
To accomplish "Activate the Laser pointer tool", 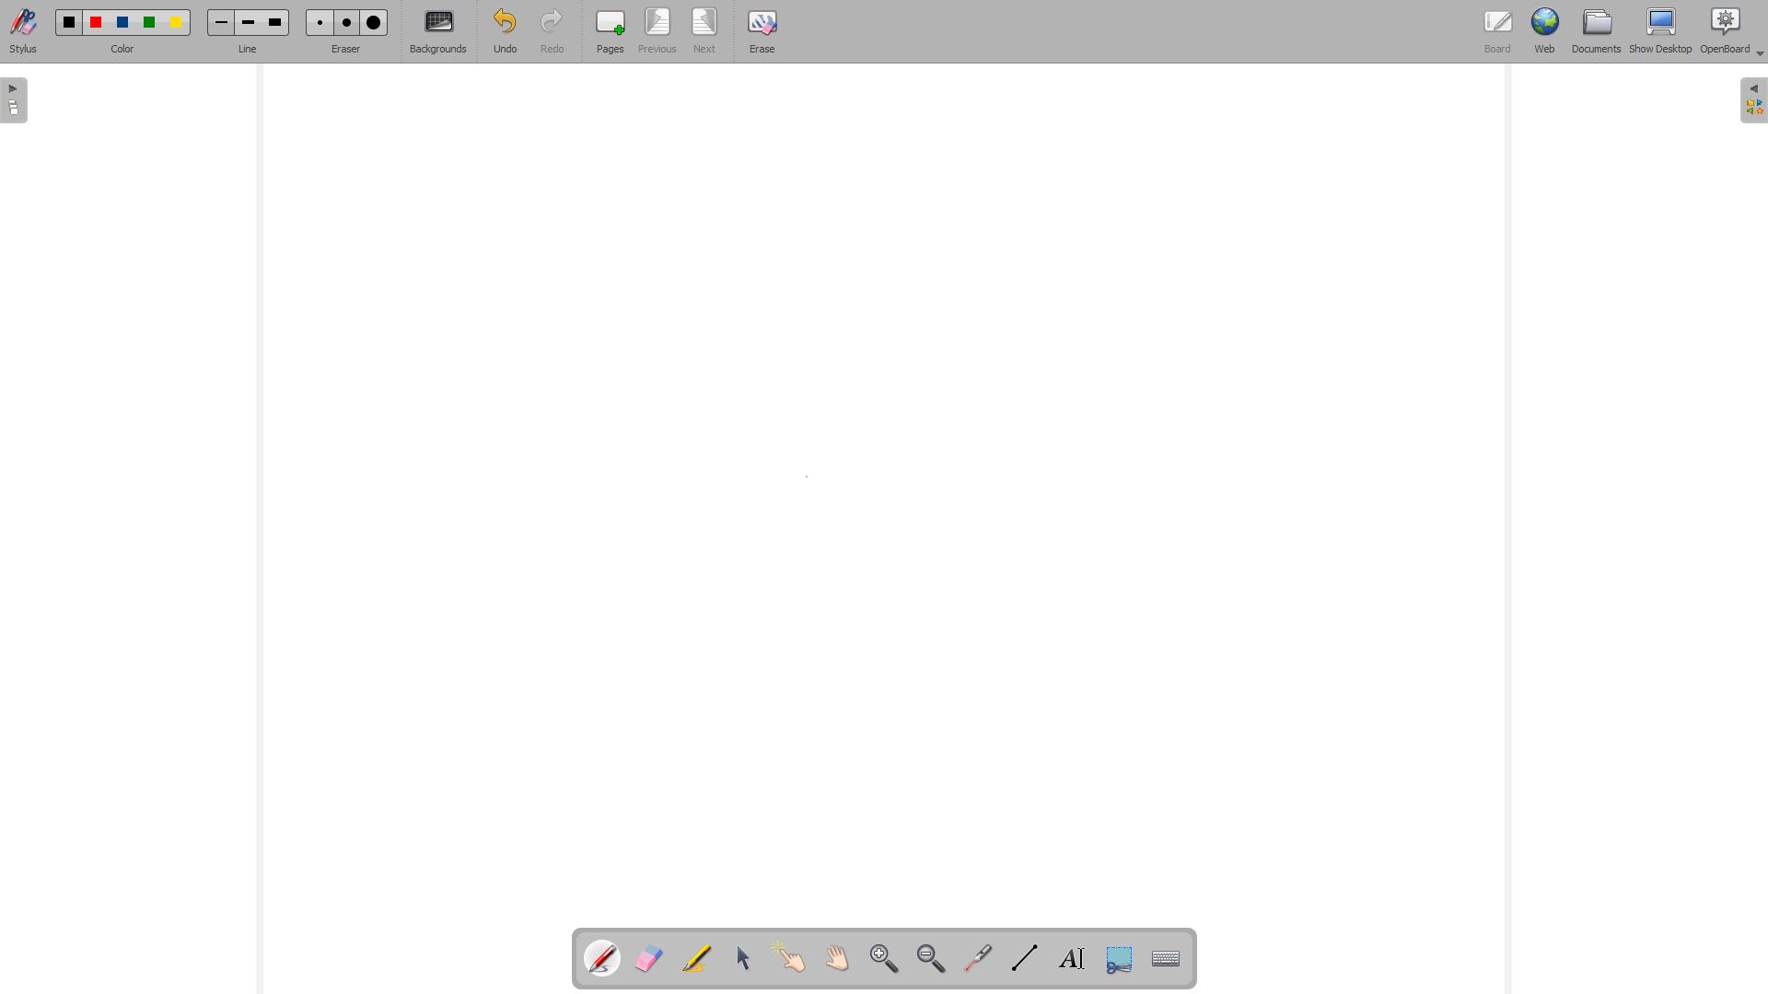I will click(977, 958).
